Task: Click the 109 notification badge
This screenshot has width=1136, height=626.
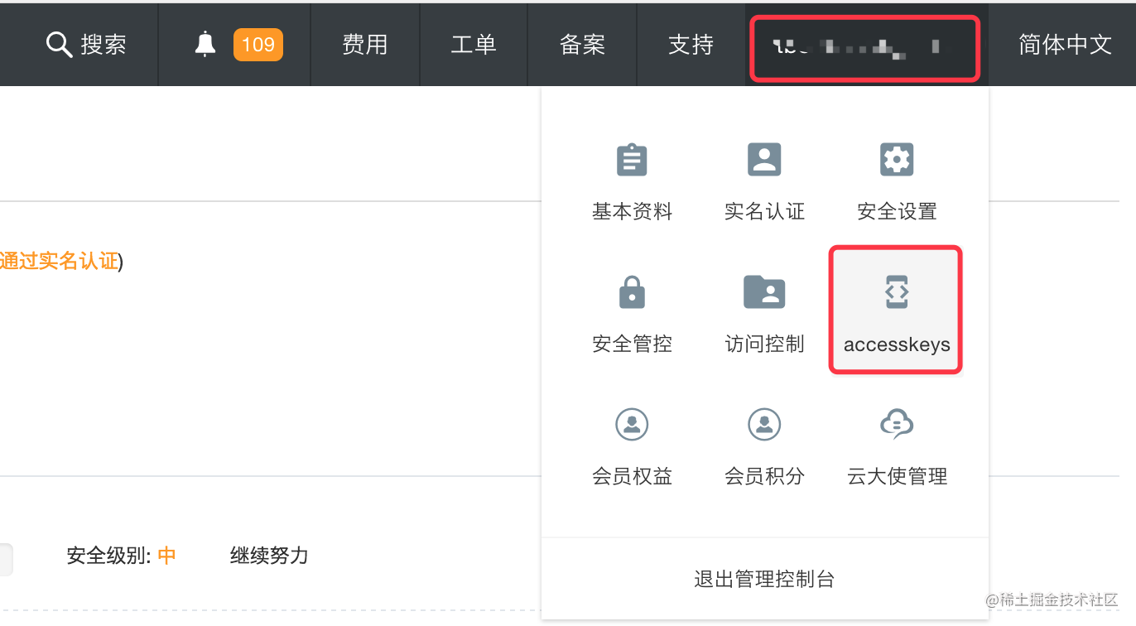Action: tap(258, 45)
